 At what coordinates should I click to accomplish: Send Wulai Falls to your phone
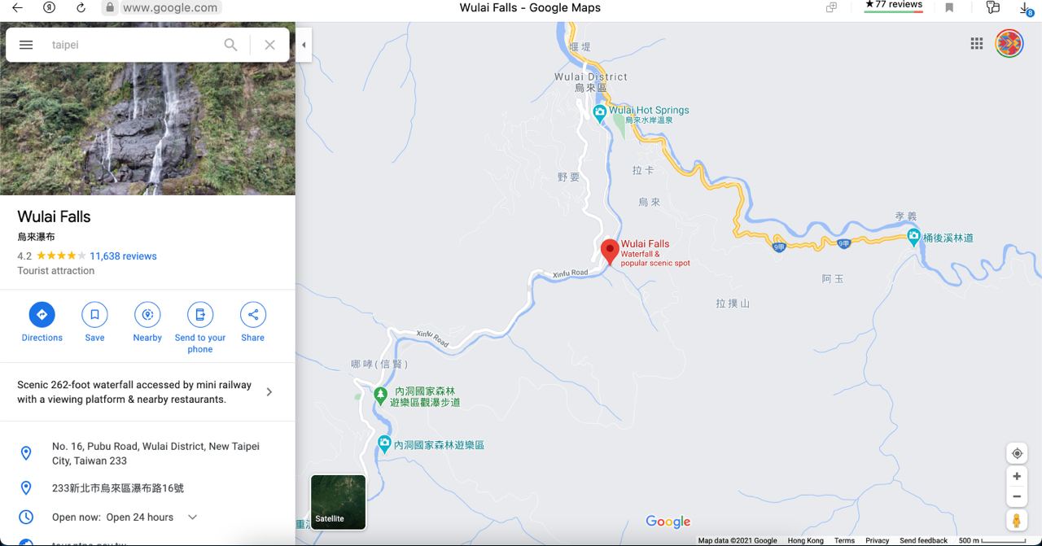pos(200,328)
